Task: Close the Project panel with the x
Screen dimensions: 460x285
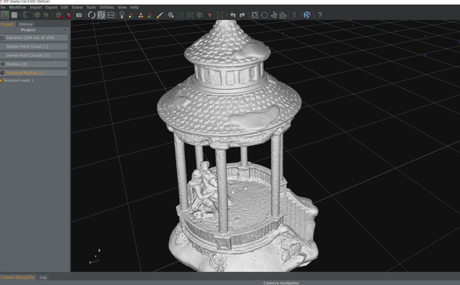Action: (x=65, y=30)
